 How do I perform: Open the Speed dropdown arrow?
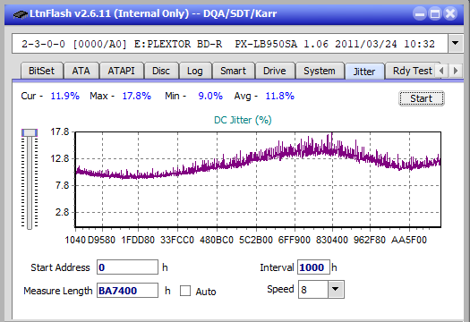pyautogui.click(x=336, y=289)
